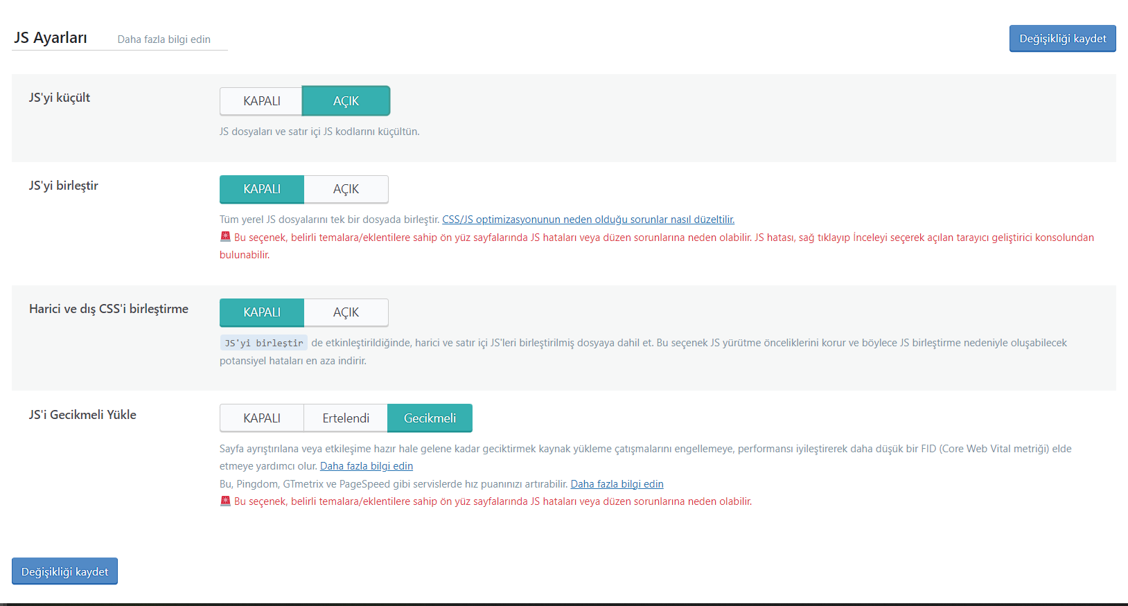Click the red warning text under JS'i Gecikmeli Yükle
1128x606 pixels.
point(493,501)
